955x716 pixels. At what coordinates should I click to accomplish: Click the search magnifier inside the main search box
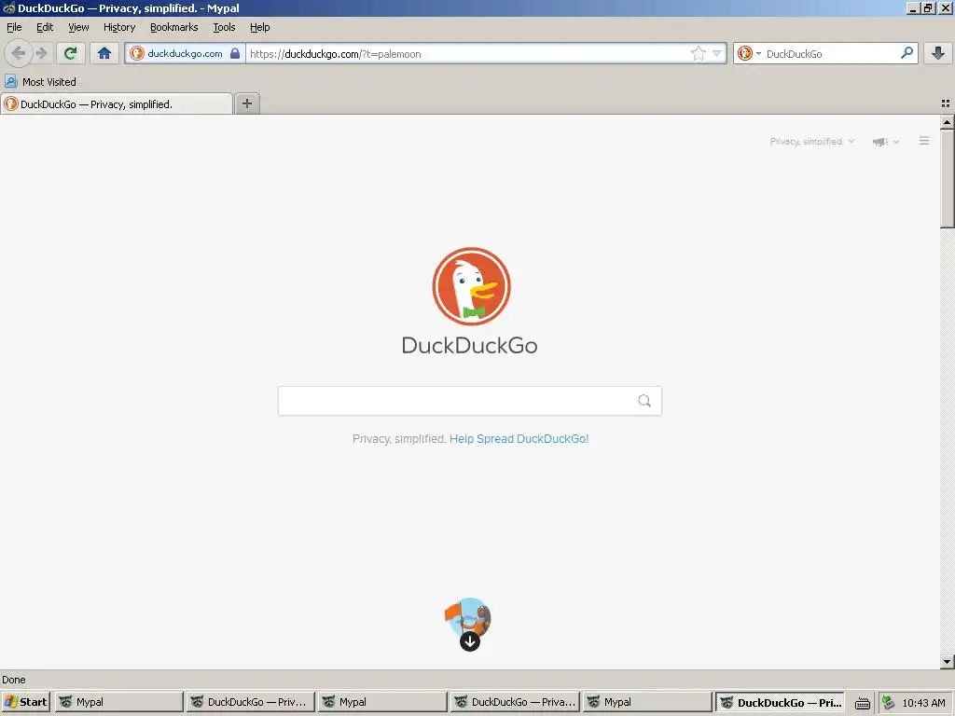coord(644,401)
